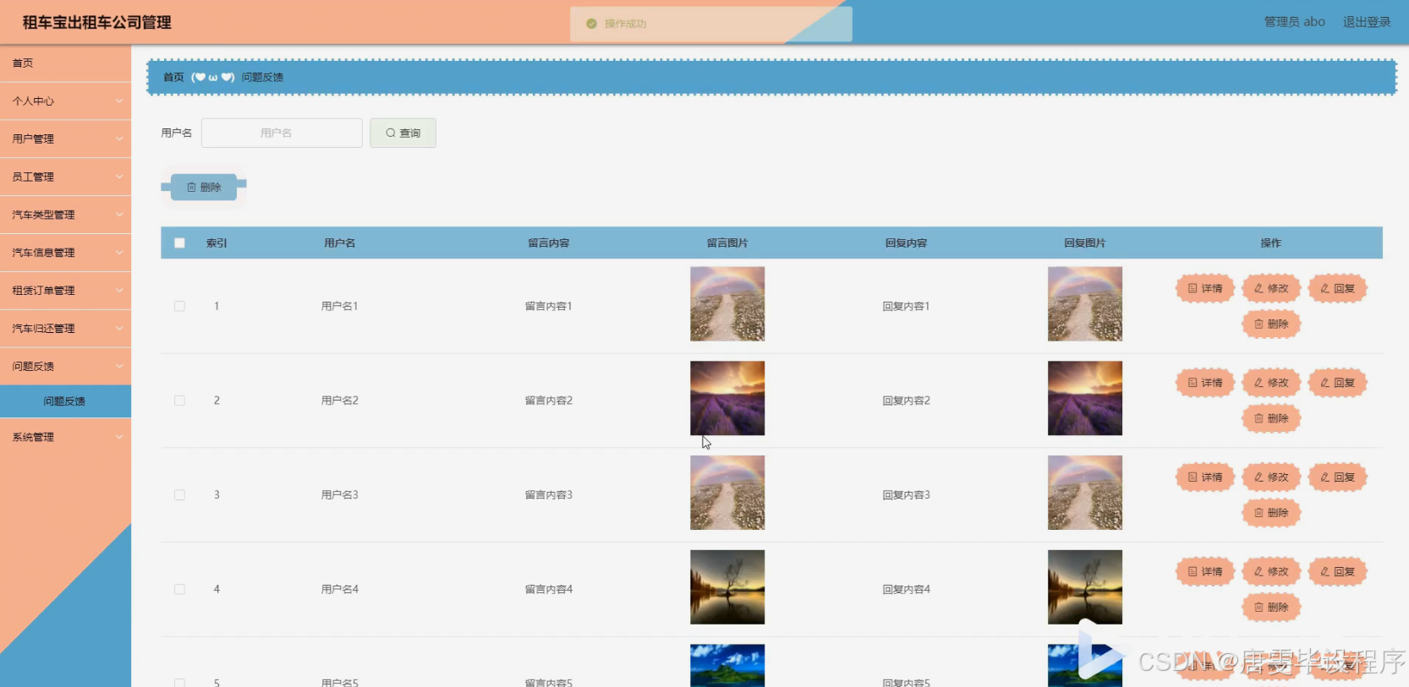Click the cell 回复内容2
Image resolution: width=1409 pixels, height=687 pixels.
click(907, 401)
